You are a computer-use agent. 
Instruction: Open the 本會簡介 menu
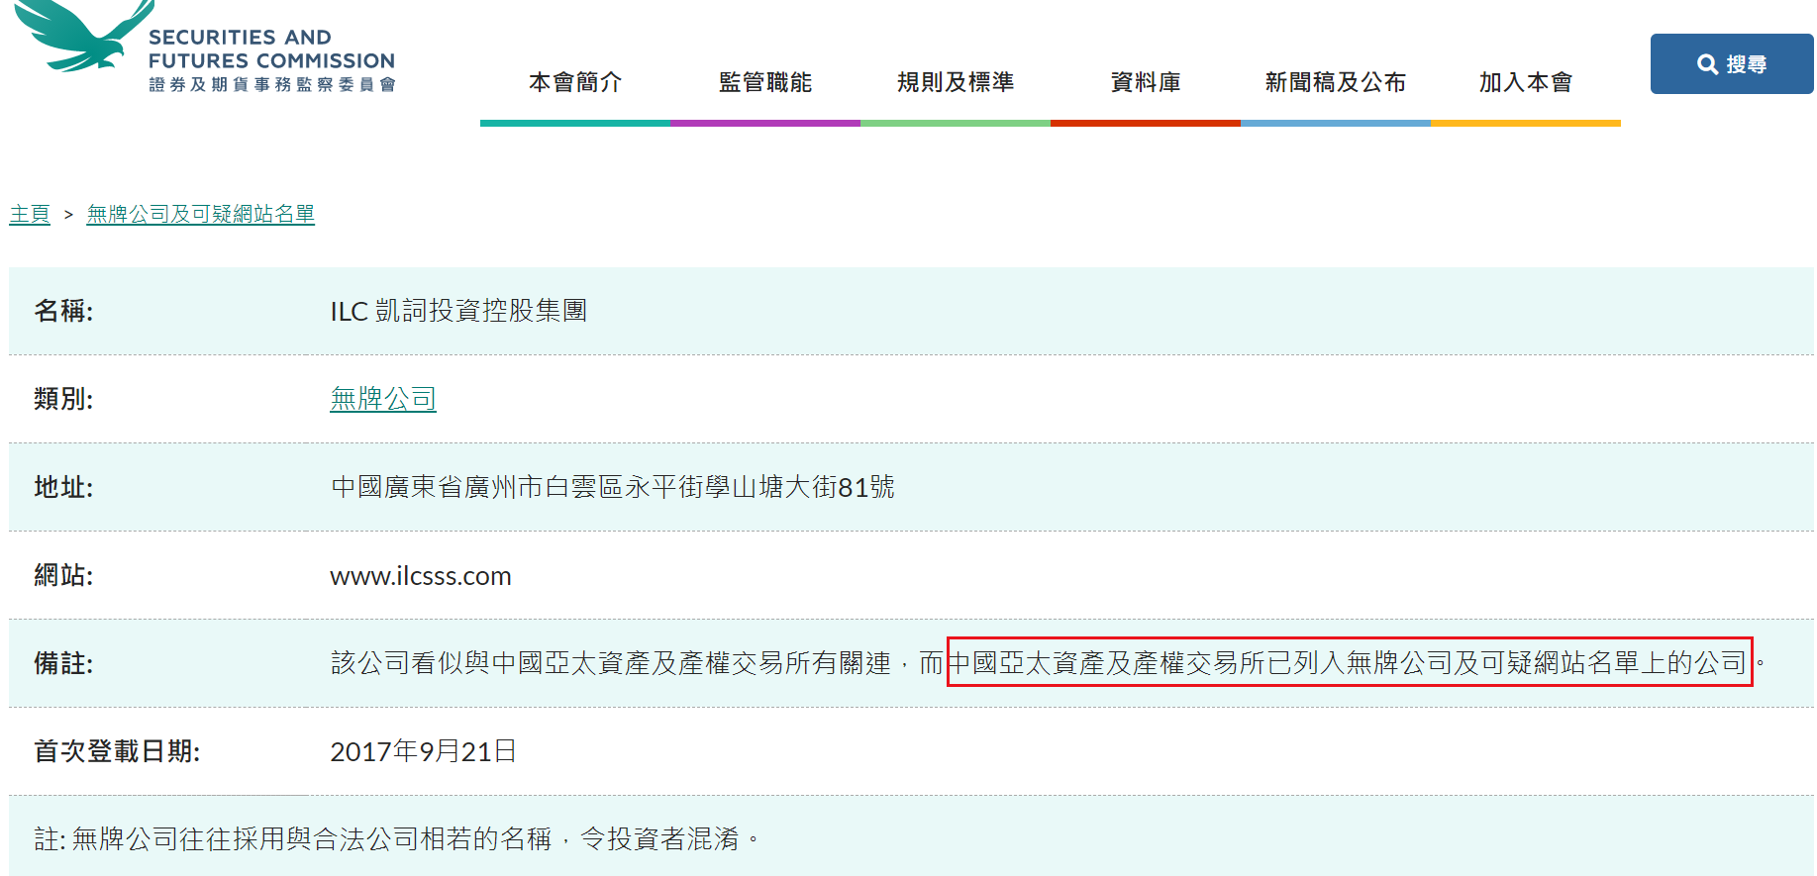[575, 82]
